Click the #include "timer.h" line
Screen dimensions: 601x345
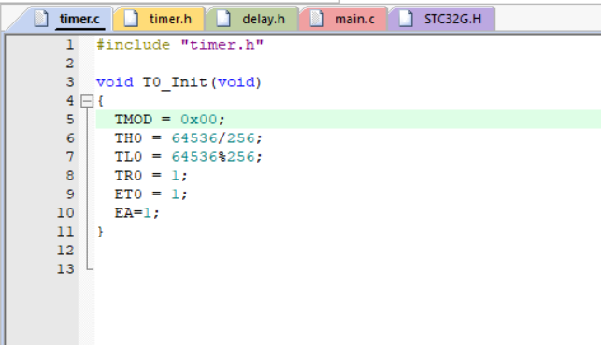point(179,45)
